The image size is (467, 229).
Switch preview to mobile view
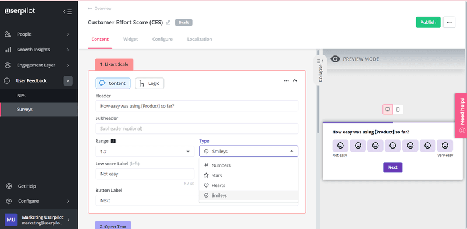tap(398, 110)
